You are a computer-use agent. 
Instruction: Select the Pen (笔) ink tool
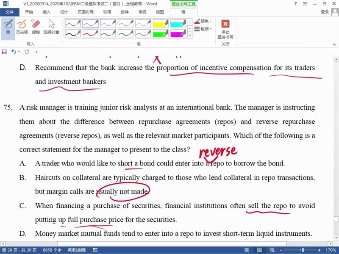(x=8, y=27)
